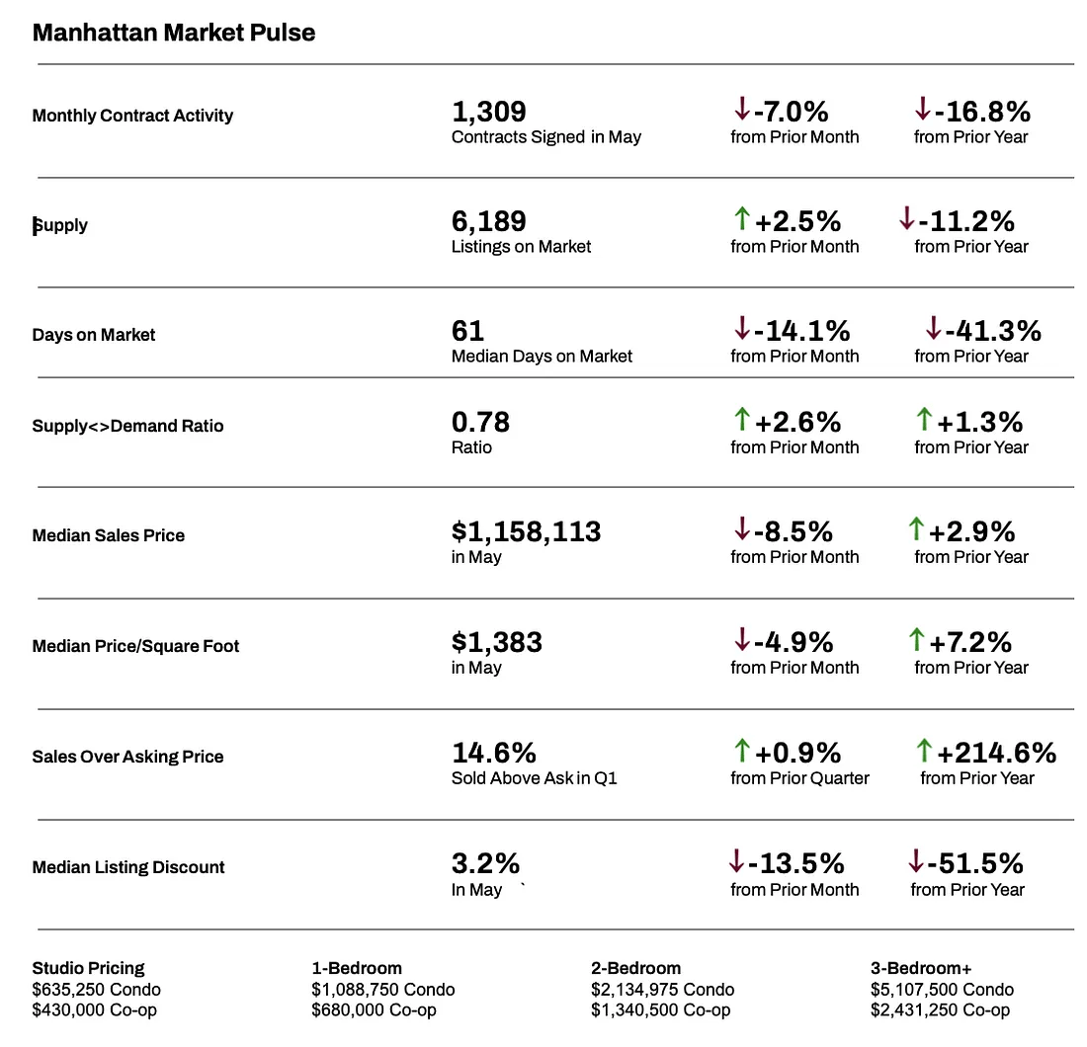Click the Manhattan Market Pulse heading
This screenshot has height=1047, width=1087.
[x=174, y=33]
